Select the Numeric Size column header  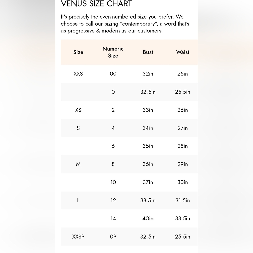113,52
